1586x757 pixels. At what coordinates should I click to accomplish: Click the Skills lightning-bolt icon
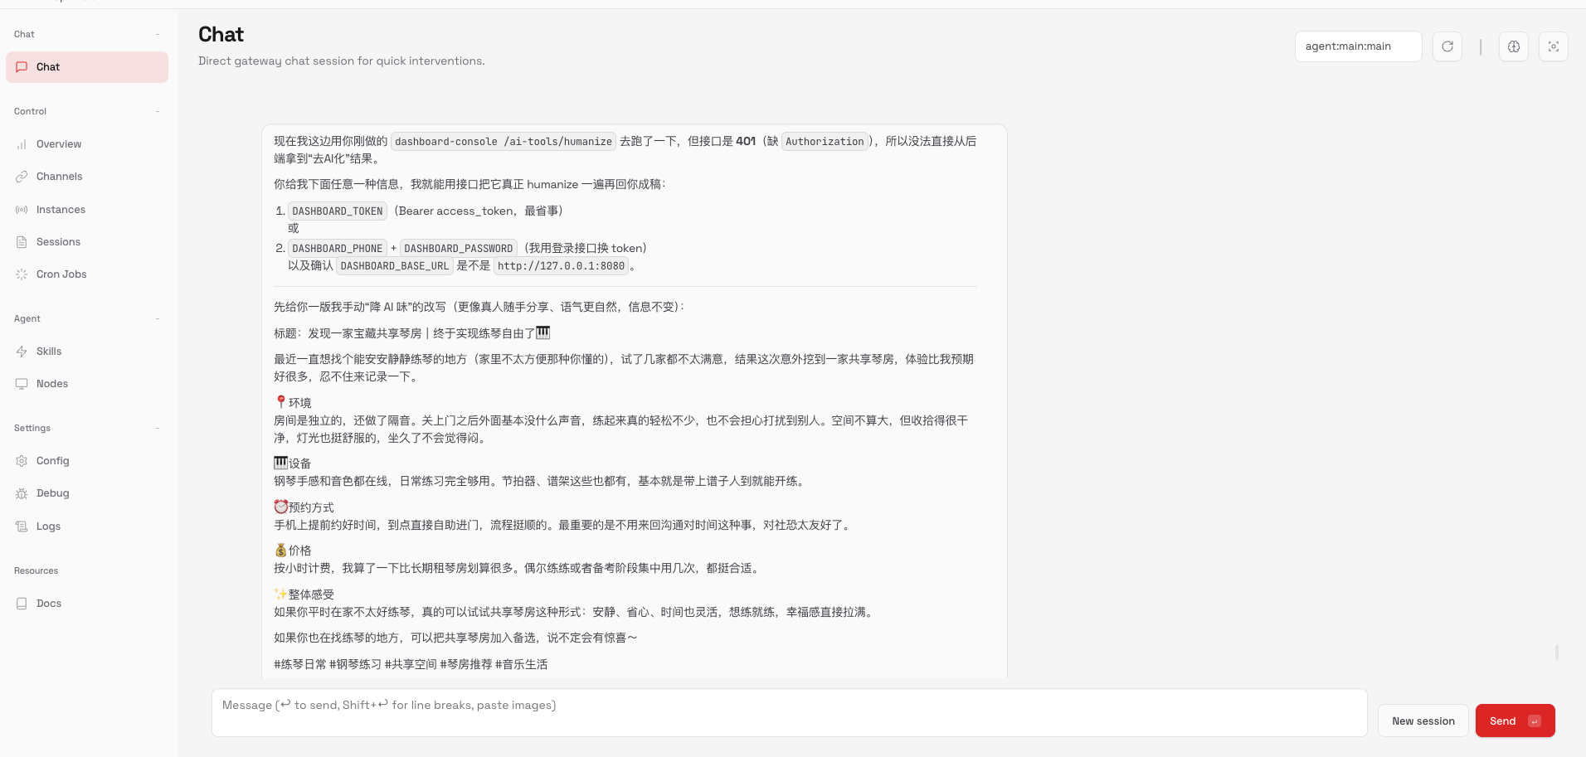point(22,352)
